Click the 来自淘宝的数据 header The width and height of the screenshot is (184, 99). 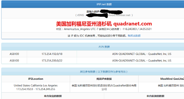[53, 96]
